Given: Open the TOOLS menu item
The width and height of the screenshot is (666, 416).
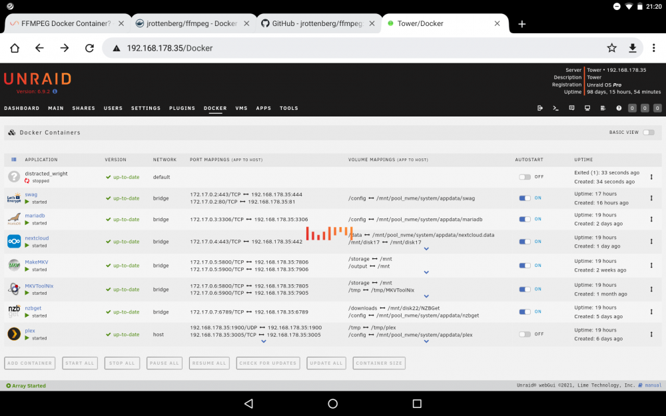Looking at the screenshot, I should [x=289, y=108].
